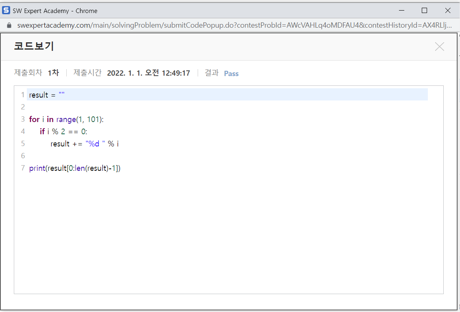Click the 1차 submission round value
Viewport: 460px width, 312px height.
[x=53, y=72]
